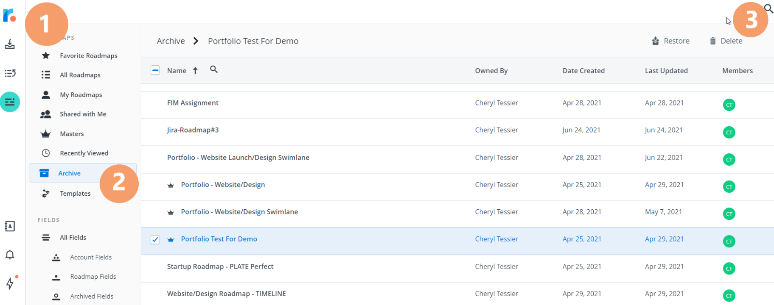Select the highlighted roadmaps icon in left rail
Screen dimensions: 774x305
[10, 102]
